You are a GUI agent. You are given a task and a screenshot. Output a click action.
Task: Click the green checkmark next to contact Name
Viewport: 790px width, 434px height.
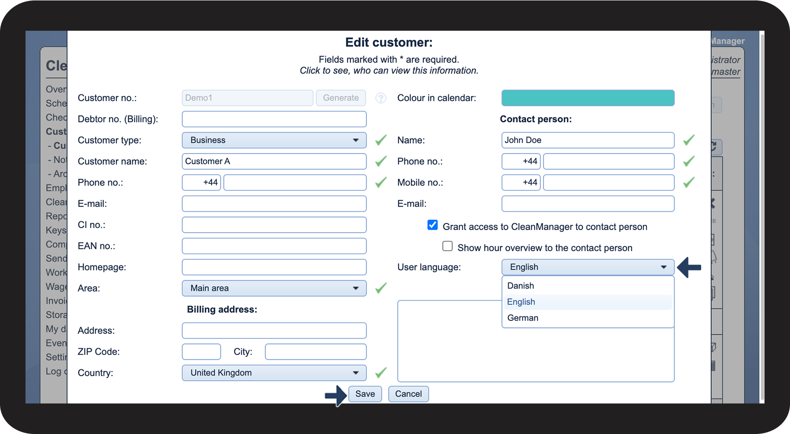(x=689, y=140)
